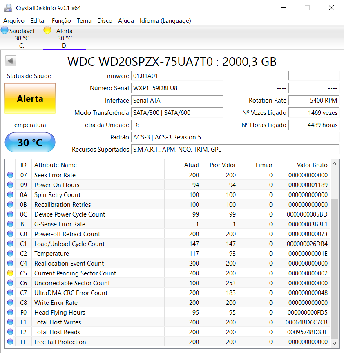Click the yellow warning dot for Current Pending Sector Count
344x353 pixels.
click(10, 273)
